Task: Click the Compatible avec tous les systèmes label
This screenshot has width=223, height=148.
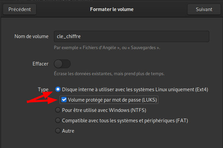Action: tap(125, 121)
